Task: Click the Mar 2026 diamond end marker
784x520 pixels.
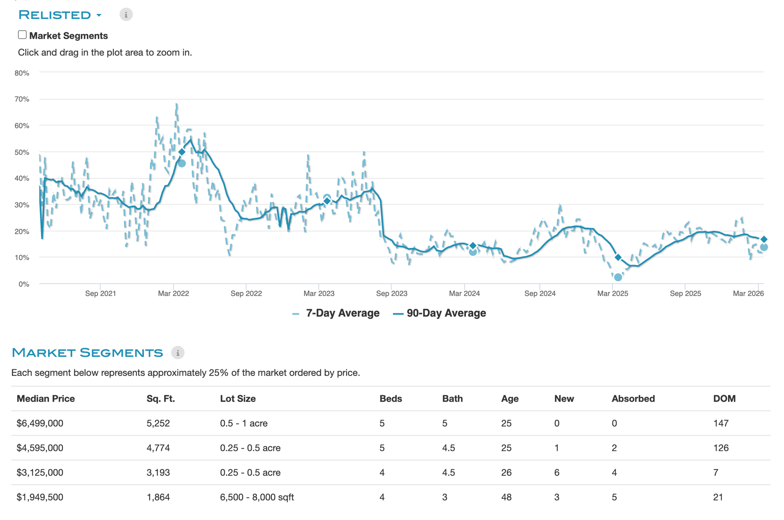Action: tap(764, 240)
